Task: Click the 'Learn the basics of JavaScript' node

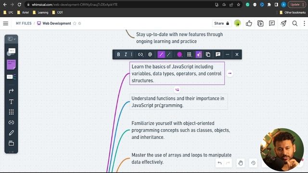Action: [177, 74]
